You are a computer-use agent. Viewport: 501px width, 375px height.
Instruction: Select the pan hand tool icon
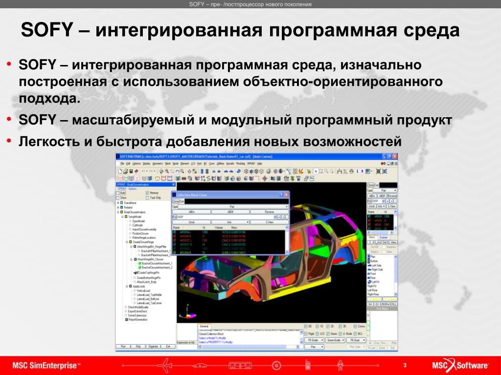click(x=177, y=171)
